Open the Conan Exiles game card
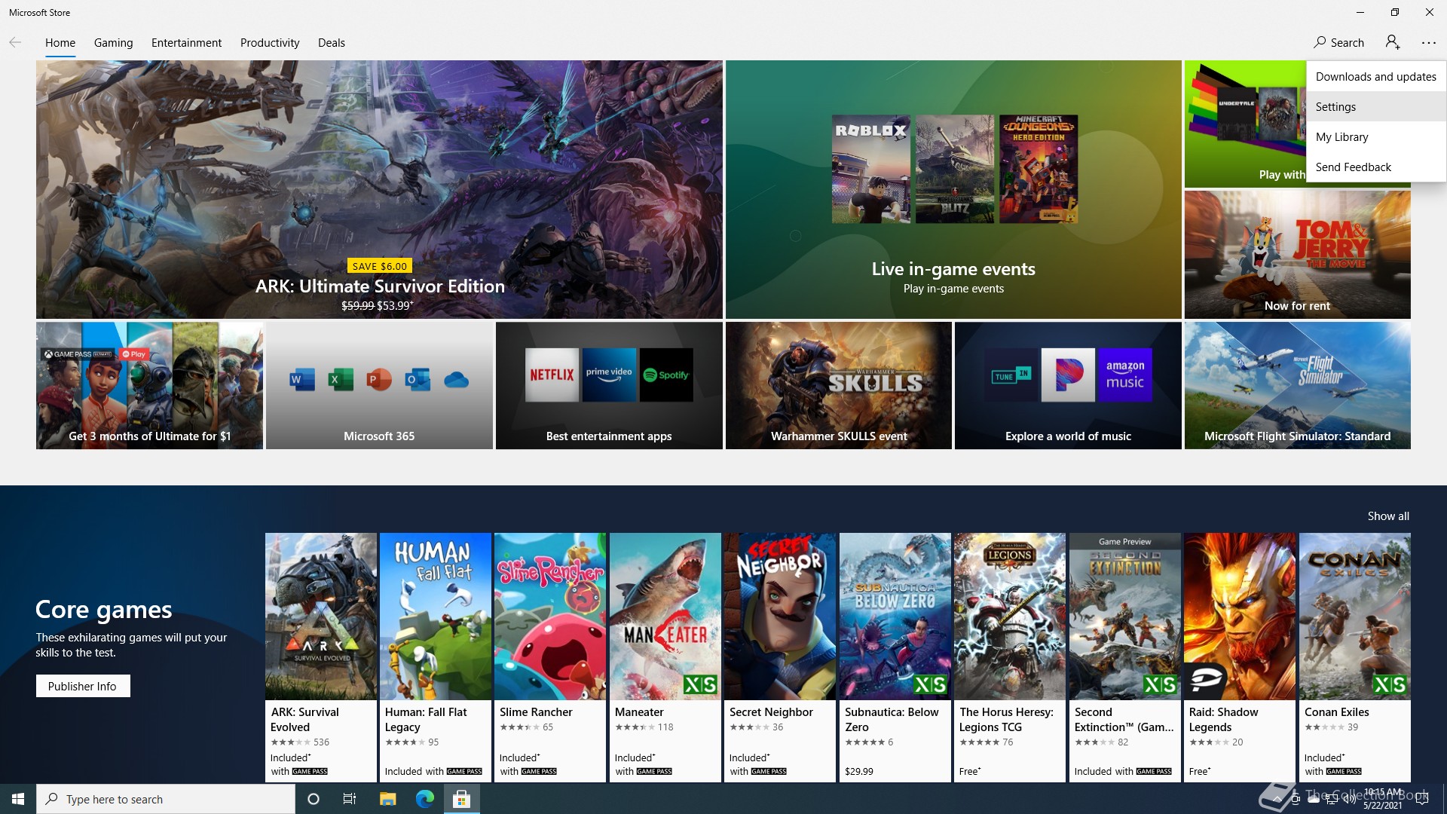This screenshot has height=814, width=1447. (x=1355, y=657)
